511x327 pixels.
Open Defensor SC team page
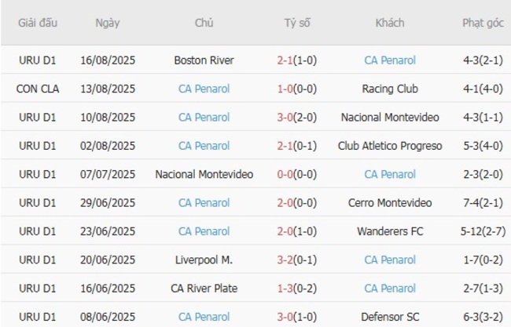click(390, 317)
